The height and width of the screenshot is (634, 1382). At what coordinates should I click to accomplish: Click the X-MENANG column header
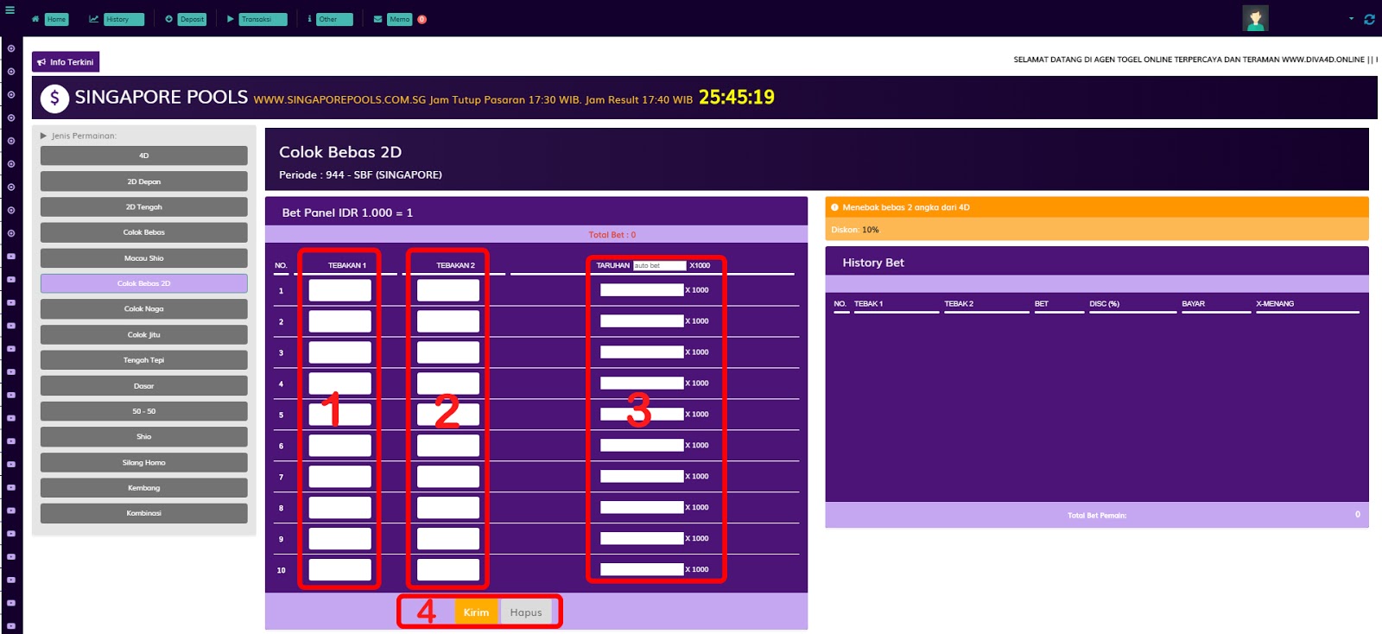(1275, 304)
